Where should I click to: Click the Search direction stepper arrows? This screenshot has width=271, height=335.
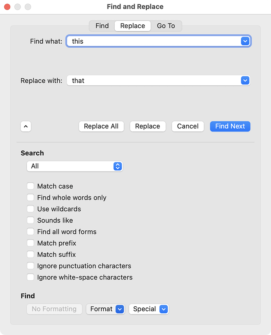(117, 166)
